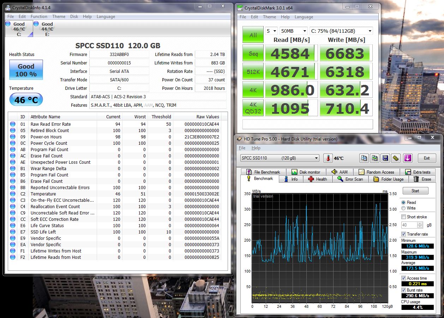Click the Exit button in HD Tune
The width and height of the screenshot is (444, 318).
tap(427, 158)
